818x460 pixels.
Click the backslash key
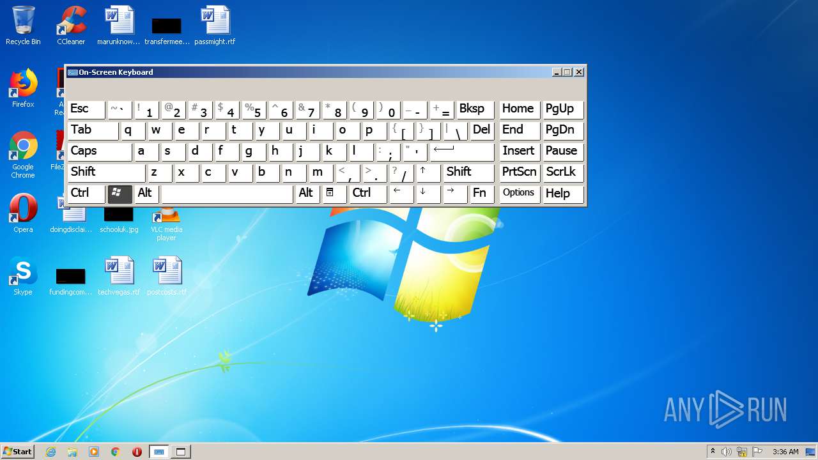click(455, 130)
